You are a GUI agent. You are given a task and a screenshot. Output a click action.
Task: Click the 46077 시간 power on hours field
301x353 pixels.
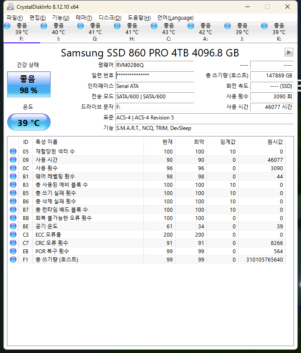pos(272,107)
